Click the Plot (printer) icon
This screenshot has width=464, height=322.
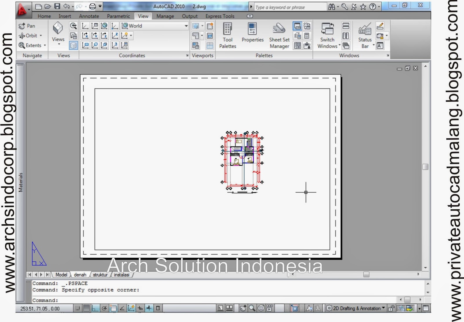tap(92, 6)
